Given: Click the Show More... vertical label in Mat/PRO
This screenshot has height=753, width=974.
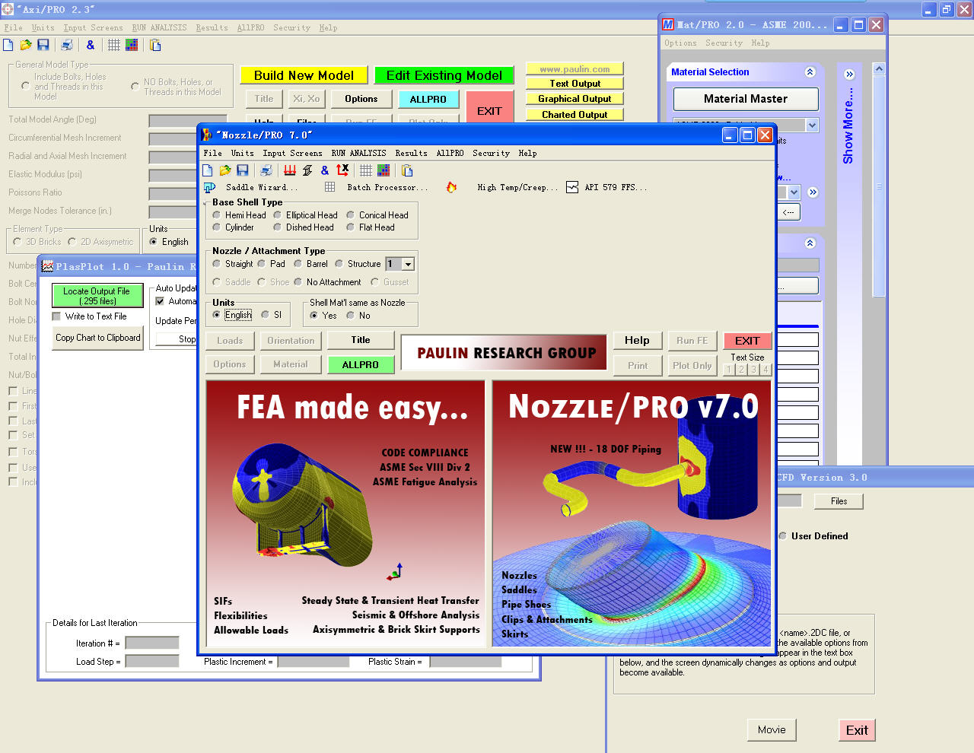Looking at the screenshot, I should pos(848,125).
